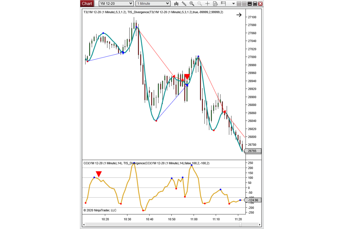Click the second gray link button
This screenshot has width=344, height=229.
click(x=244, y=3)
